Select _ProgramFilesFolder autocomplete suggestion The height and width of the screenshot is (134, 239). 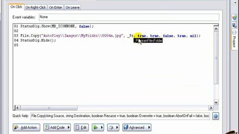click(x=148, y=41)
